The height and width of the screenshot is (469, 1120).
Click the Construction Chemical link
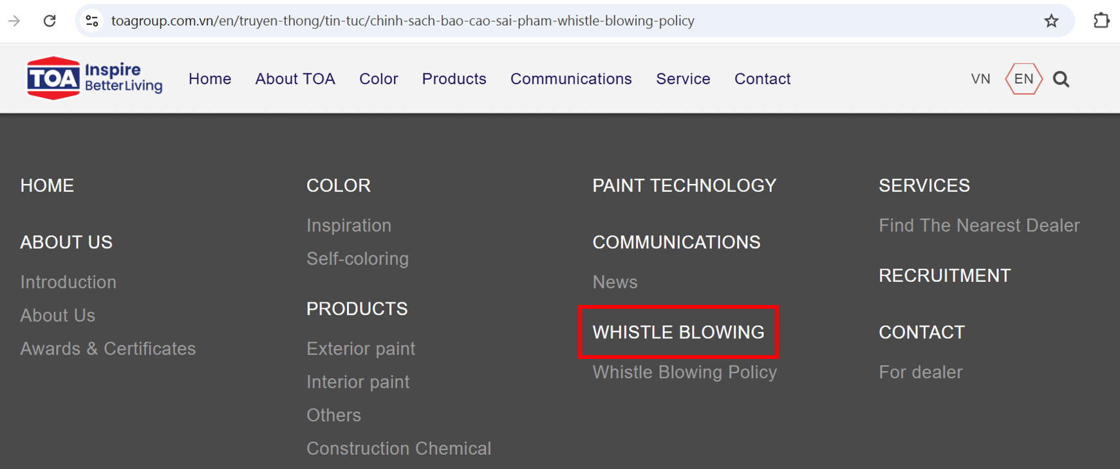[398, 448]
